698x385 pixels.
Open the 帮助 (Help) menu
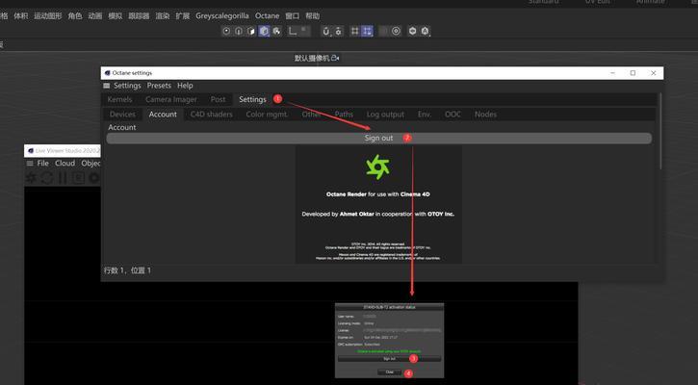(x=313, y=16)
